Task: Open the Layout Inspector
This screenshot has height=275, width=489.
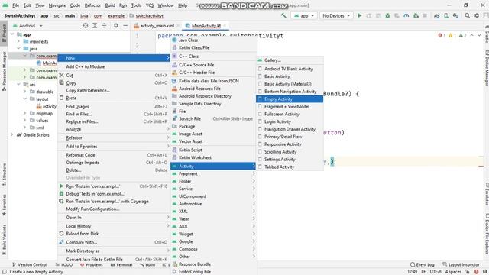Action: click(461, 264)
